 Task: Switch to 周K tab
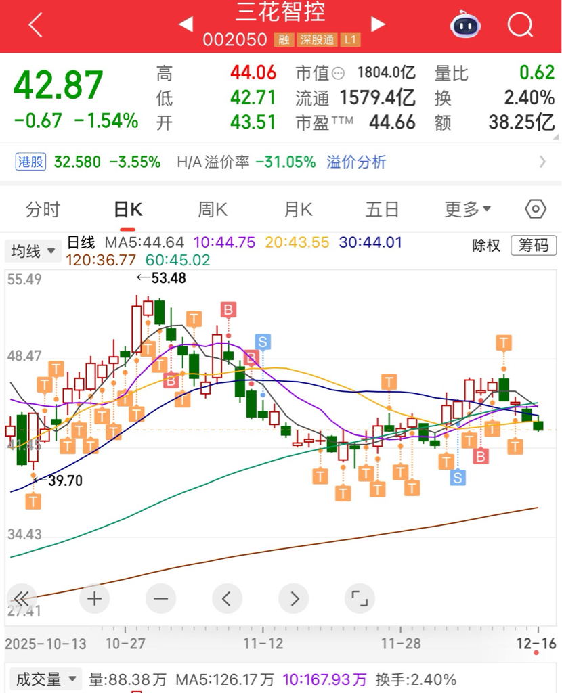click(213, 210)
